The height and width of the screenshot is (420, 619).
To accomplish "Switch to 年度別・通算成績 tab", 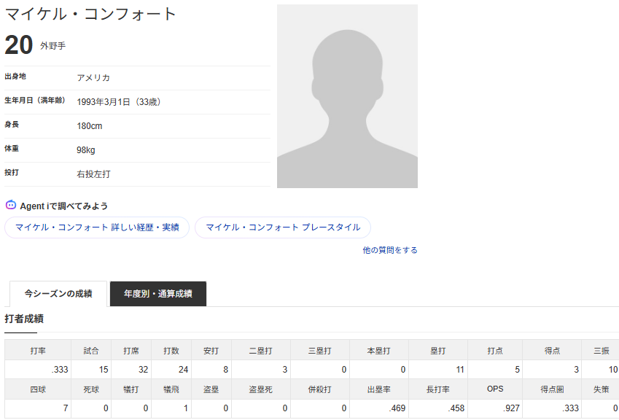I will point(158,294).
